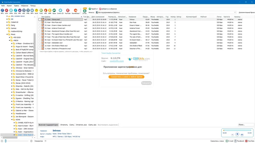The width and height of the screenshot is (255, 143).
Task: Convert to Opus format
Action: [54, 11]
